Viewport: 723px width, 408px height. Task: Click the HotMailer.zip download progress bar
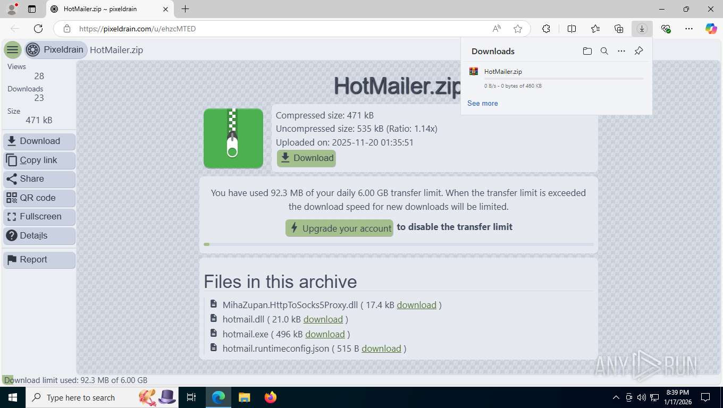coord(564,79)
